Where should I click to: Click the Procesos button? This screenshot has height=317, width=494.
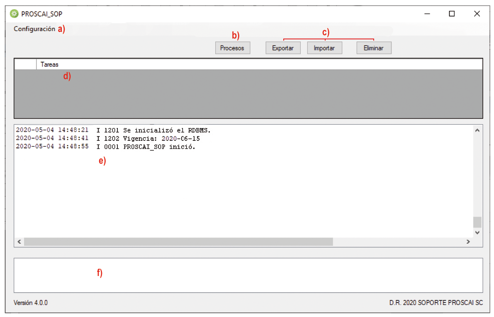(x=233, y=48)
